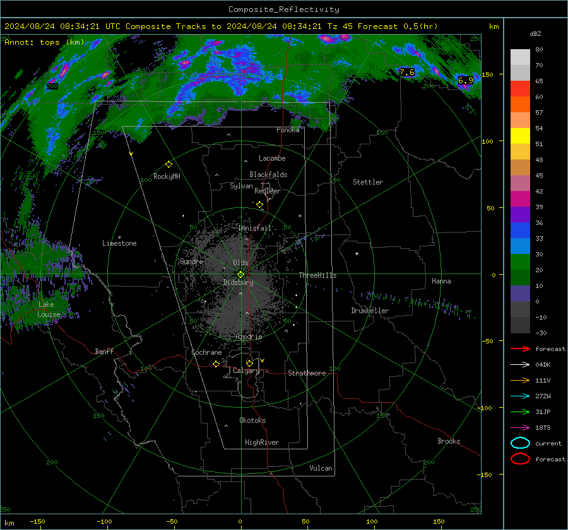The image size is (568, 530).
Task: Click the Sylvan label
Action: [241, 186]
